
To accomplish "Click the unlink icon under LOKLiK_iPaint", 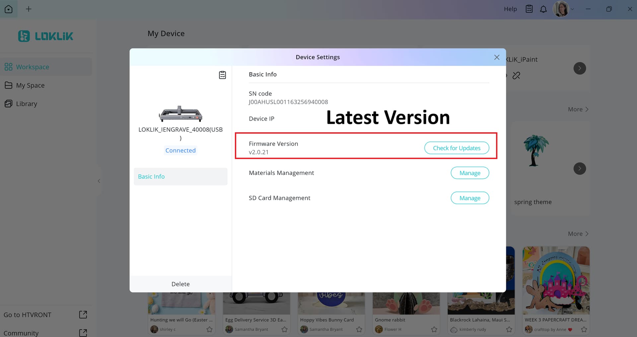I will [x=516, y=76].
